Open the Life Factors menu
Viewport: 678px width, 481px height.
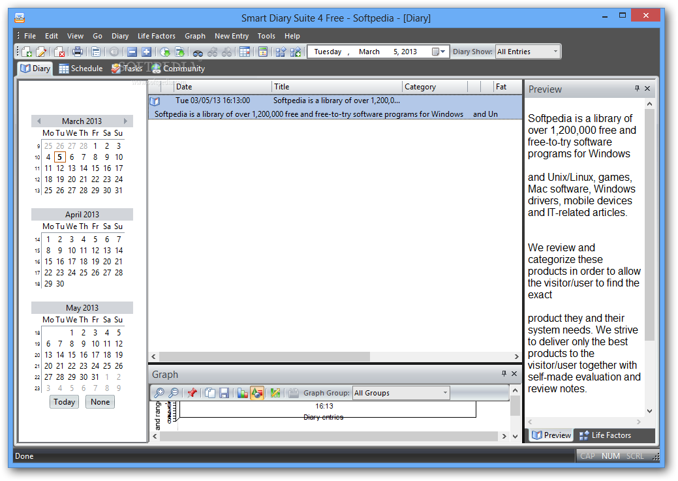[x=157, y=36]
